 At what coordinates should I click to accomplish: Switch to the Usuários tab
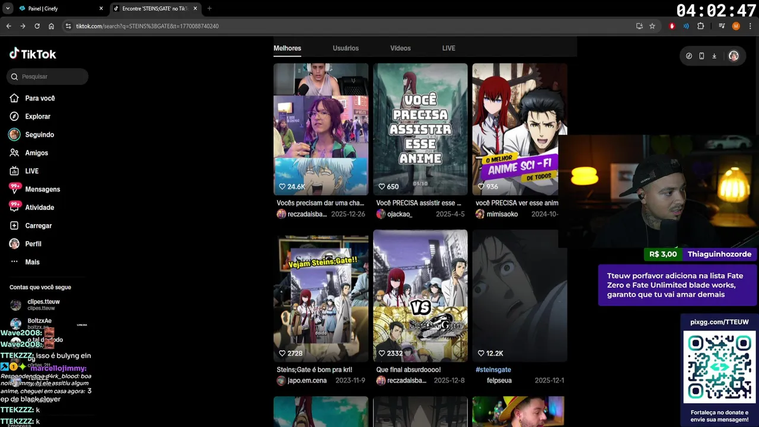click(x=346, y=48)
